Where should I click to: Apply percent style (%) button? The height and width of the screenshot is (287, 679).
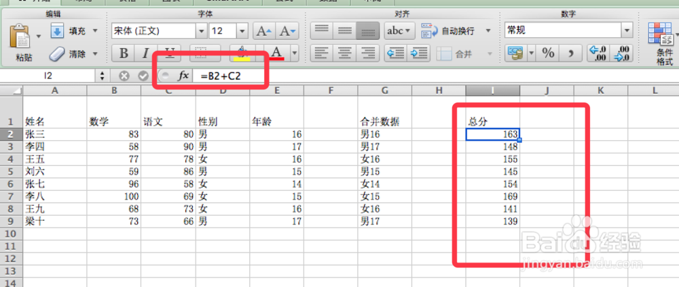548,53
